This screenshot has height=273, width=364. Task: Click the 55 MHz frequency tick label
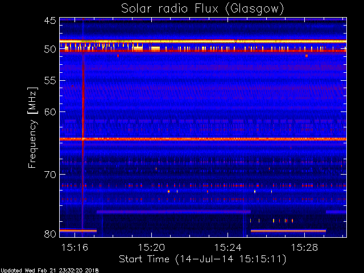click(50, 81)
